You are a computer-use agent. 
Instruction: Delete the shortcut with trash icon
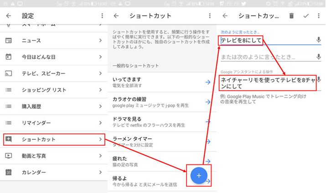tap(291, 16)
